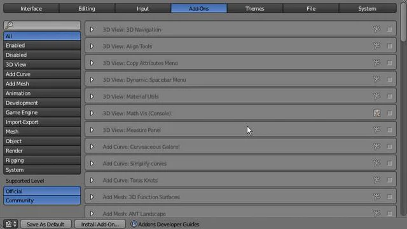Click the Install Add-On button

(x=100, y=224)
